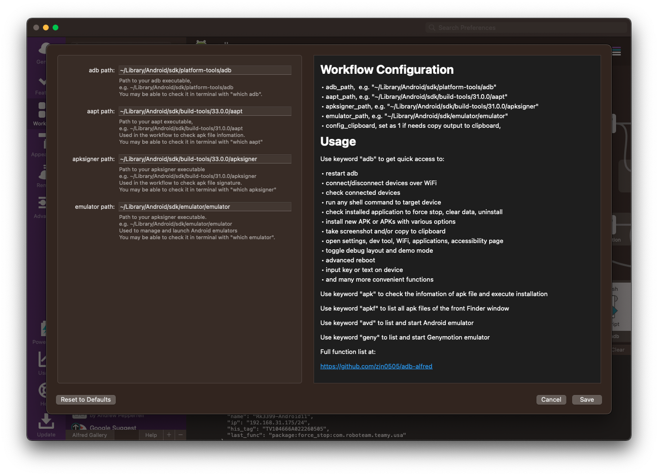Open the adb-alfred GitHub link
This screenshot has height=476, width=658.
tap(376, 367)
